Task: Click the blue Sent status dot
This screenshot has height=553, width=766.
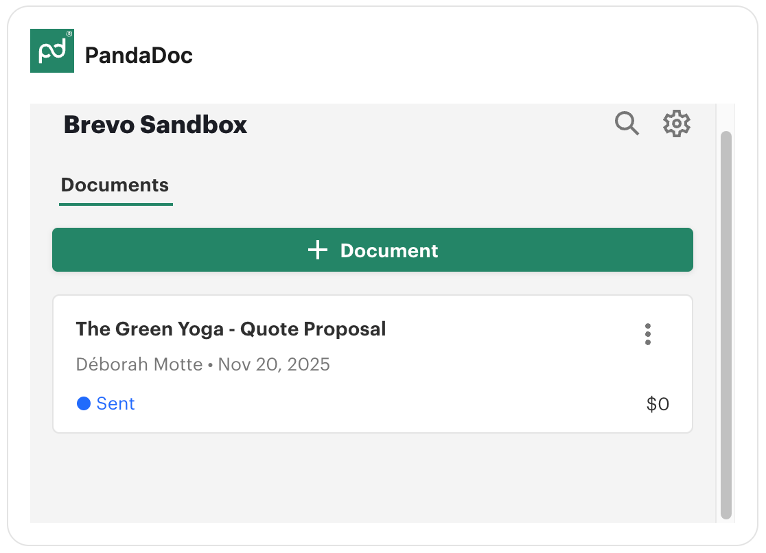Action: [x=84, y=403]
